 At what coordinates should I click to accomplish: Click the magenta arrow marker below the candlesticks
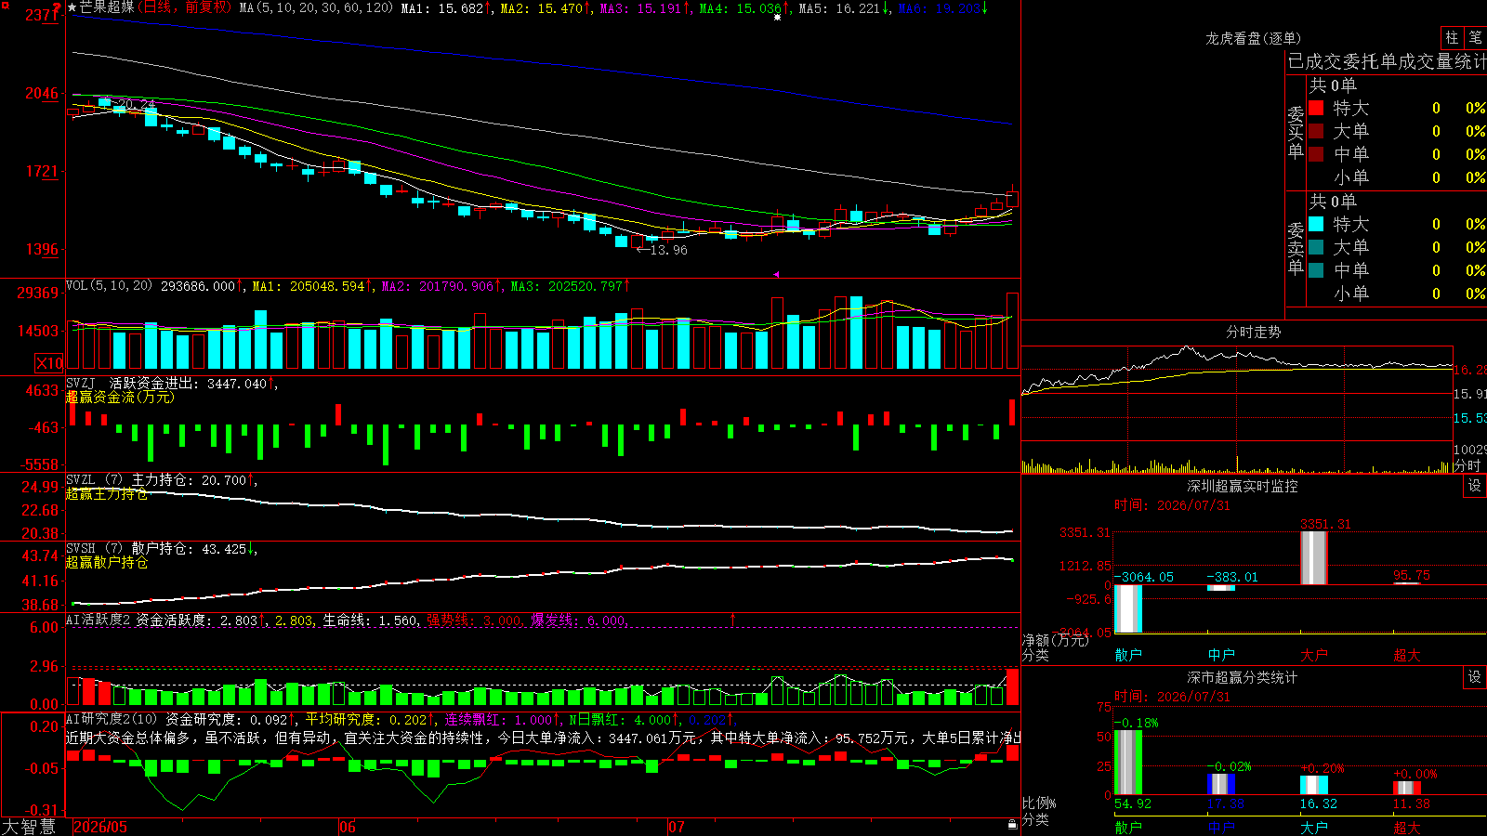coord(776,274)
